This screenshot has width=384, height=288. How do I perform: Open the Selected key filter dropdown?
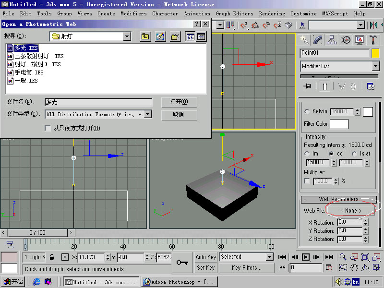click(x=270, y=257)
